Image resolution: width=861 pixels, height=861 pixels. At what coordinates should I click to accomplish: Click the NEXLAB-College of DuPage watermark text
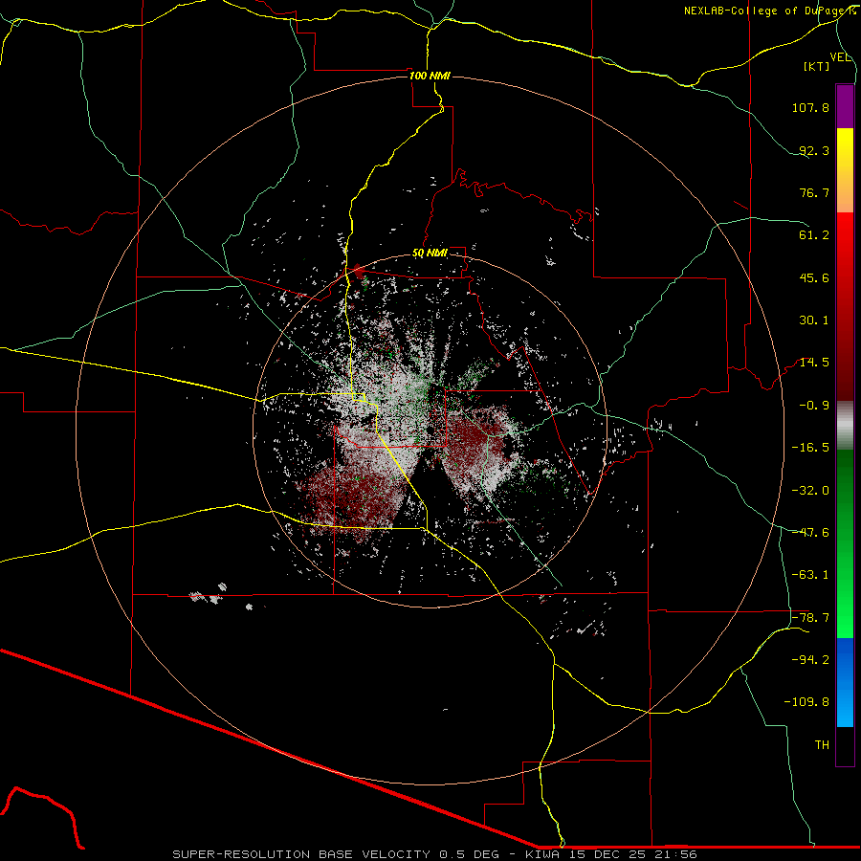point(770,11)
